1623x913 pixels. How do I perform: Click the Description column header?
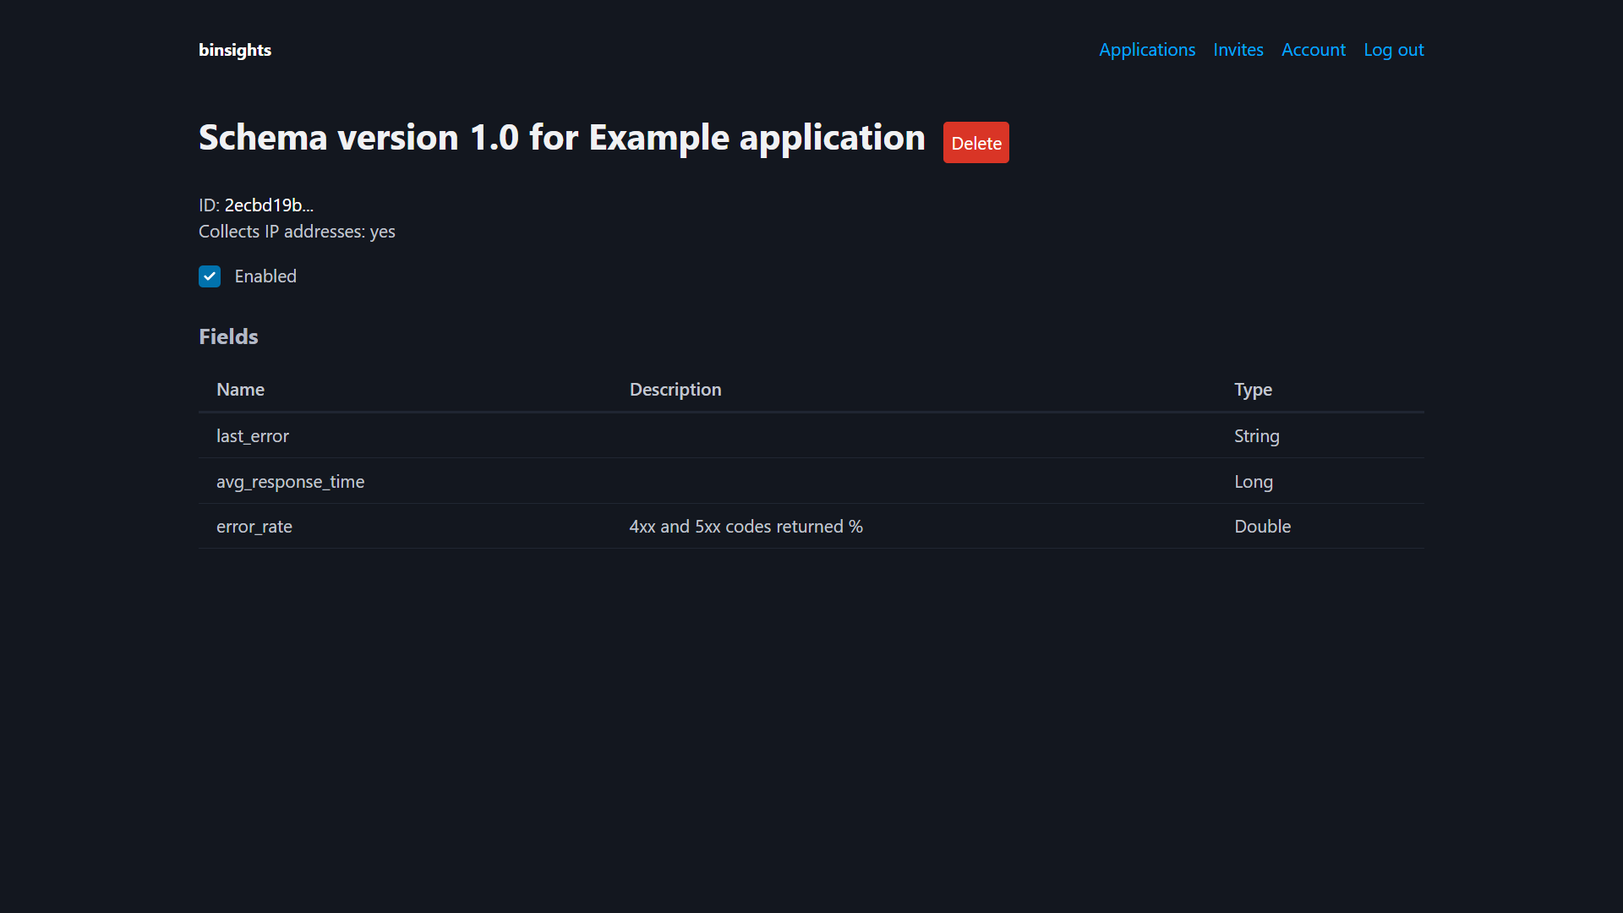tap(675, 389)
